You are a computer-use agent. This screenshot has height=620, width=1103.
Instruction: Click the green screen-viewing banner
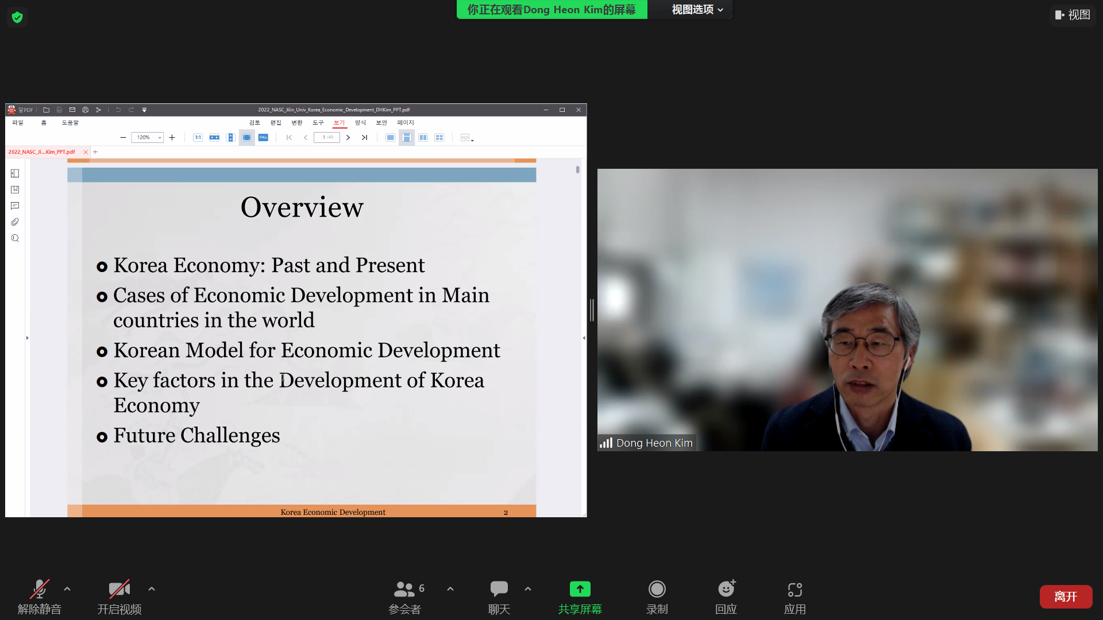click(x=551, y=10)
